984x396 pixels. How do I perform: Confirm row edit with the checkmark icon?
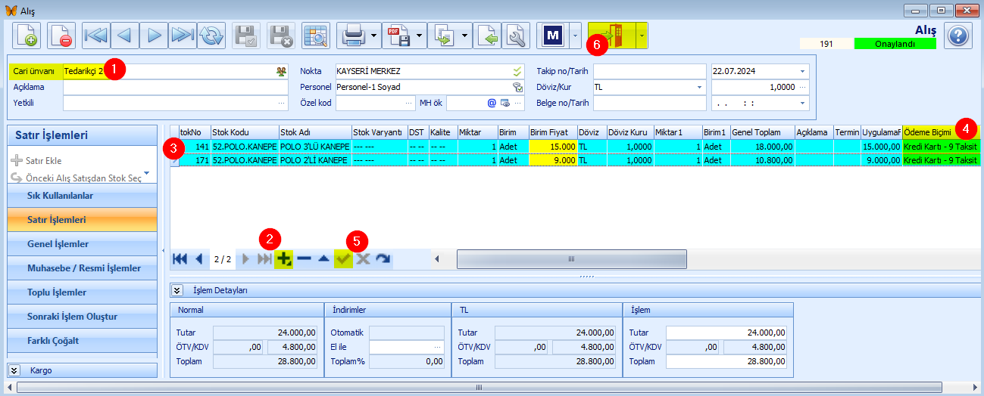point(343,258)
